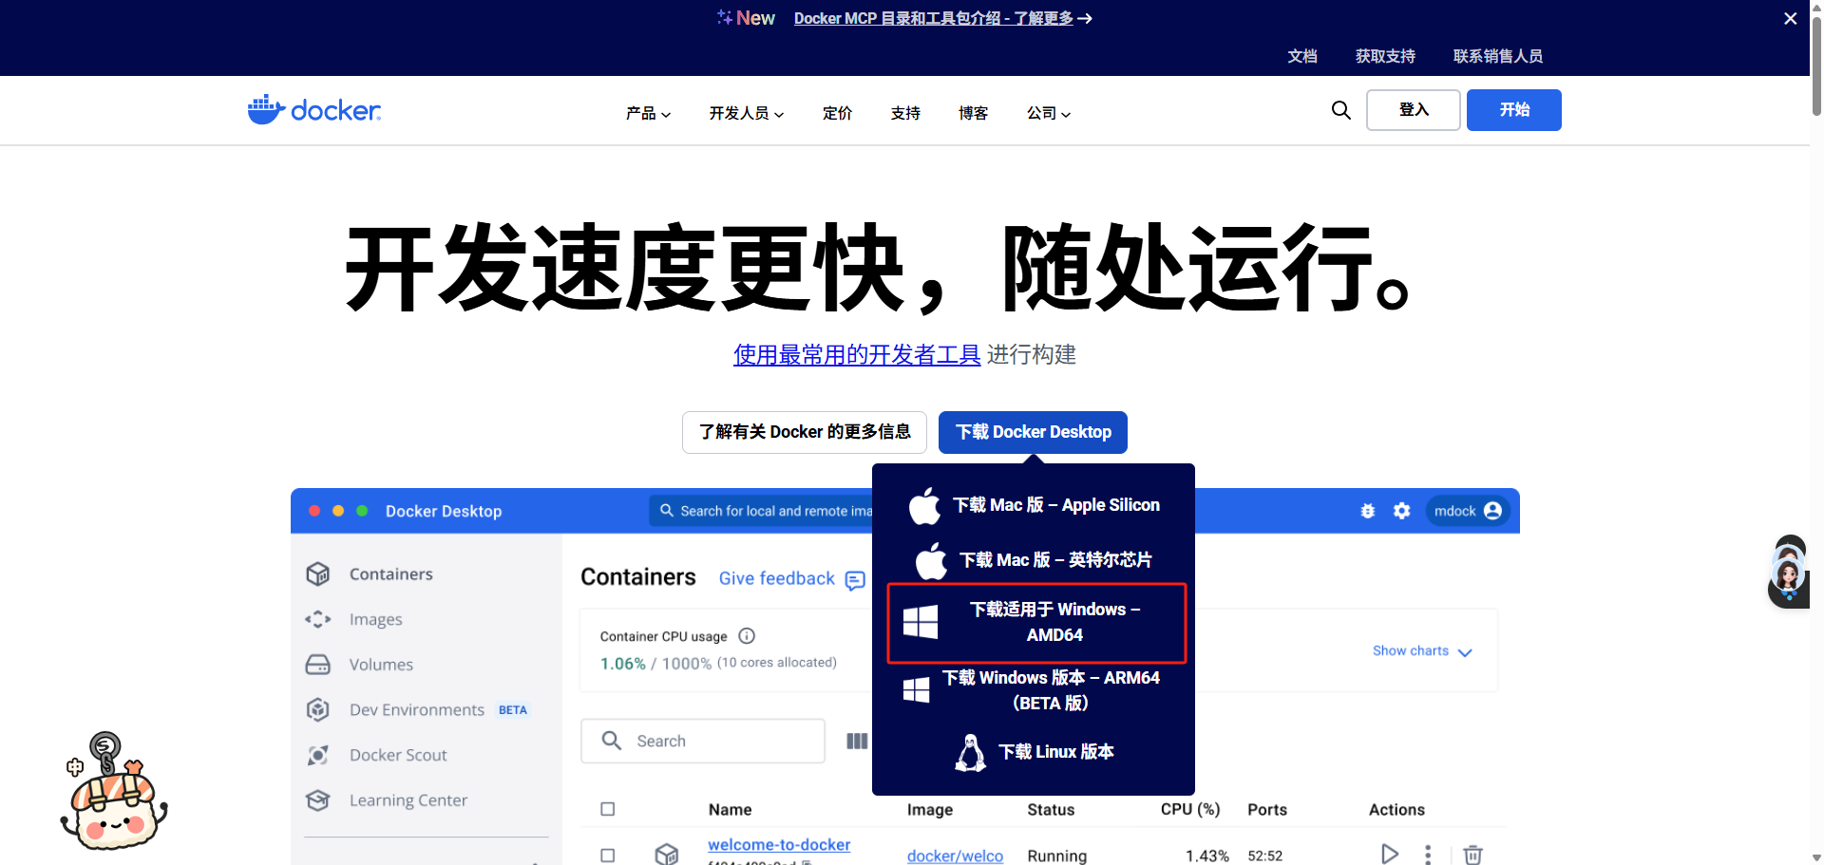Viewport: 1824px width, 865px height.
Task: Click the assistant avatar on right edge
Action: [x=1789, y=572]
